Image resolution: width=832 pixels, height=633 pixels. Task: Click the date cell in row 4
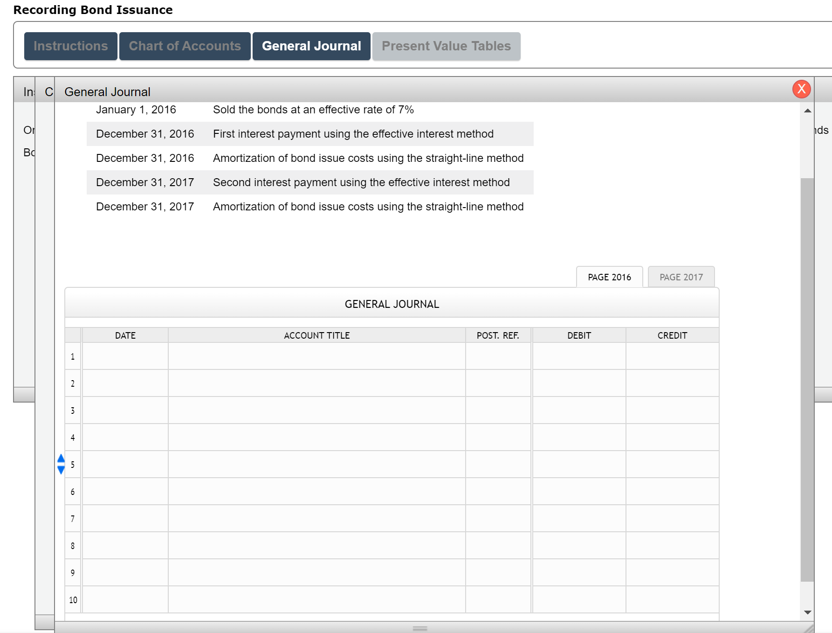[125, 438]
